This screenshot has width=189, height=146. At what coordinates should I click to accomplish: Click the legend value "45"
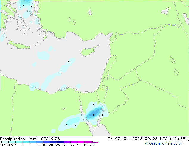click(x=85, y=145)
